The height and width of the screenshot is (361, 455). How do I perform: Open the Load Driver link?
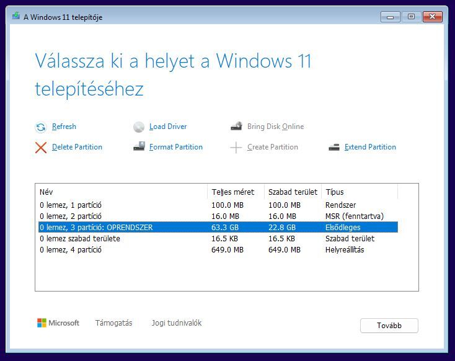click(x=168, y=127)
